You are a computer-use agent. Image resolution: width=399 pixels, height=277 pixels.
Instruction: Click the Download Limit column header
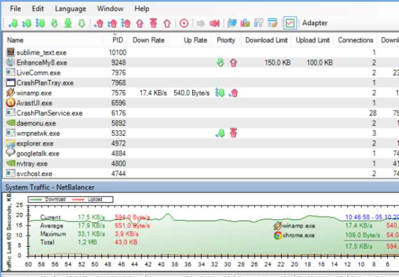266,40
